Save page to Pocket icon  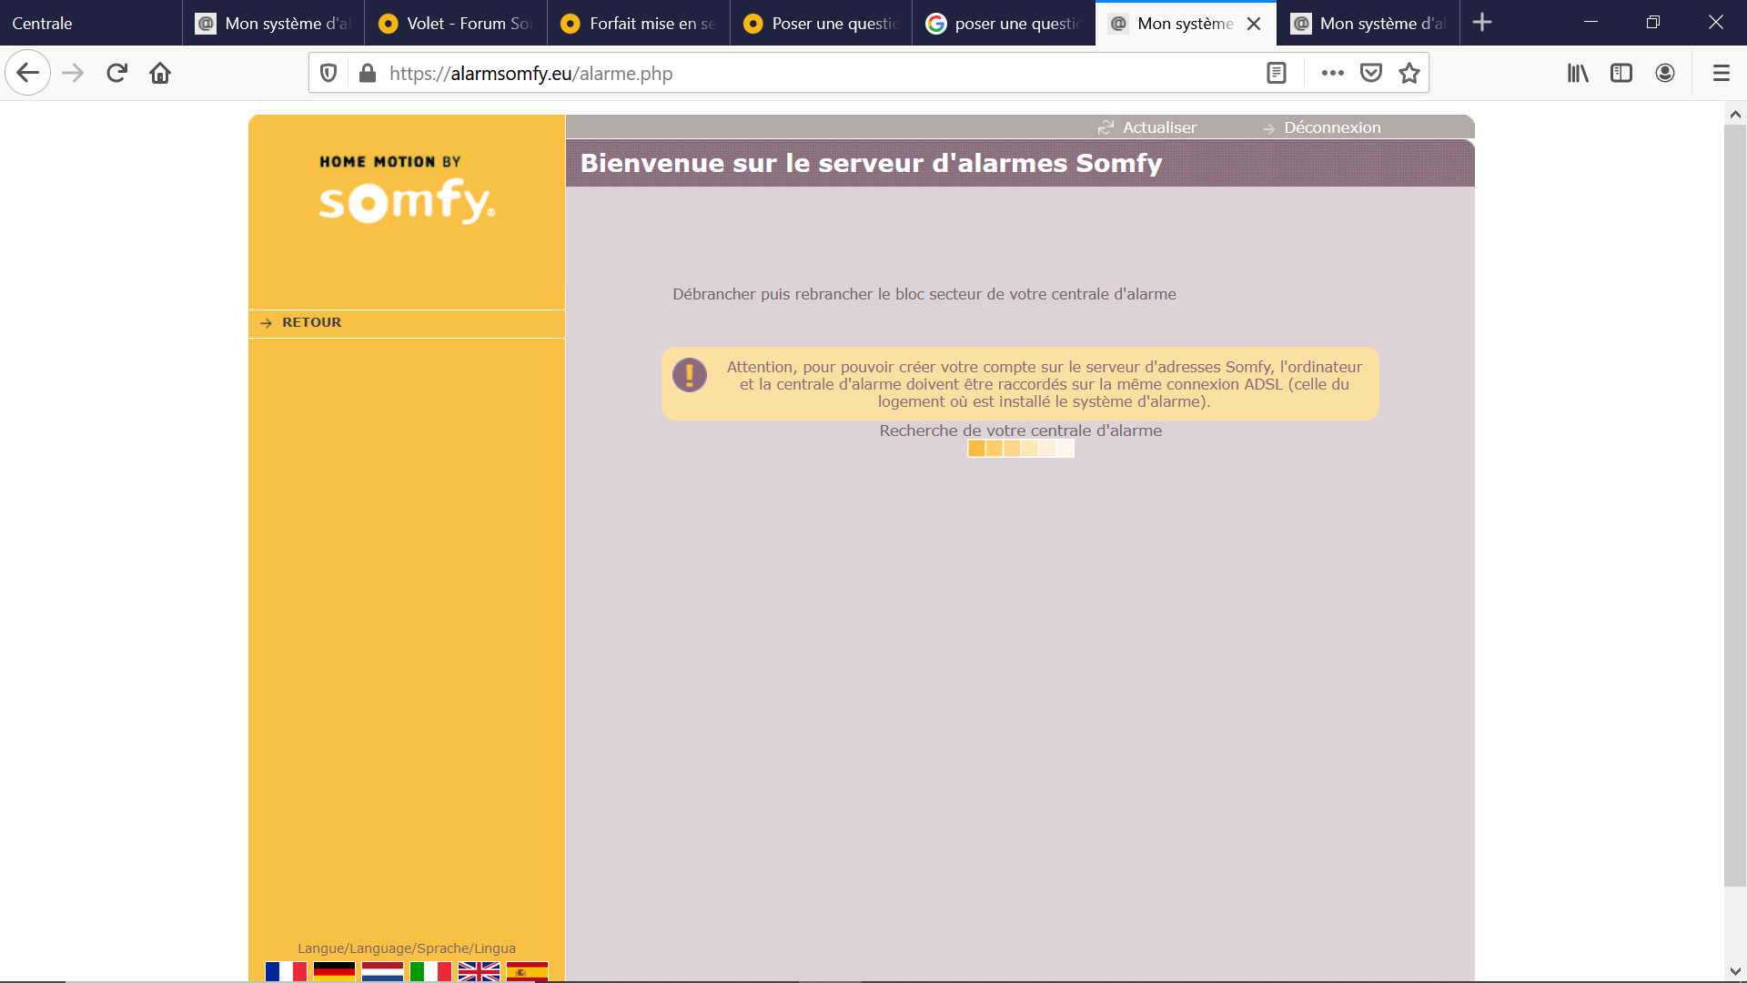click(1371, 73)
